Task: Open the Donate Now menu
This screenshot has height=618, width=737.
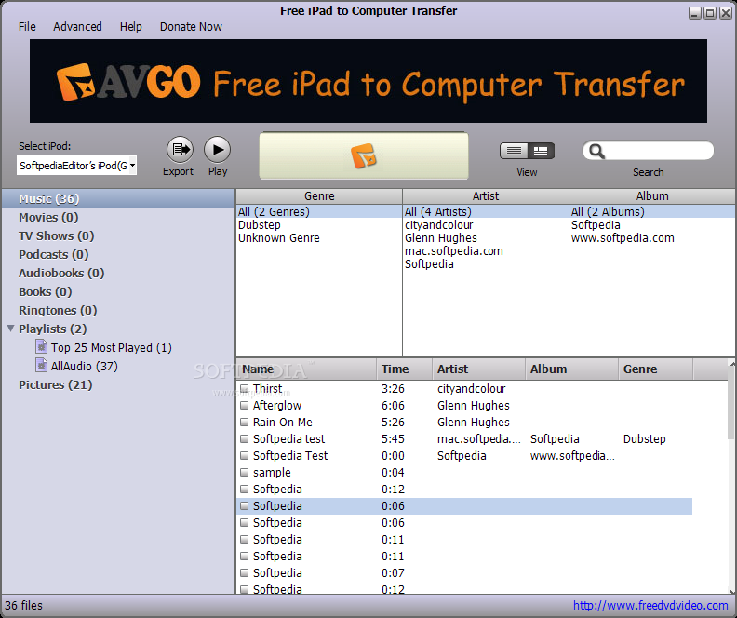Action: 191,26
